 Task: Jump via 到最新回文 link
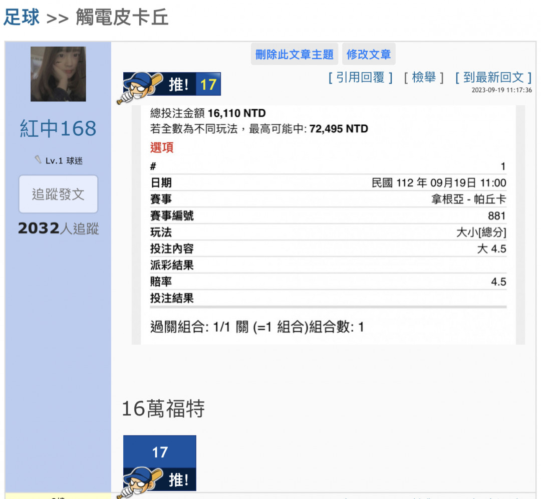point(493,77)
